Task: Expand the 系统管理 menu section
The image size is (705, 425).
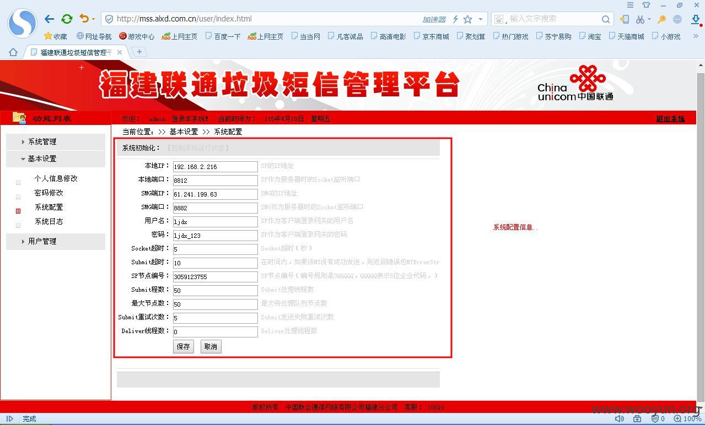Action: (56, 141)
